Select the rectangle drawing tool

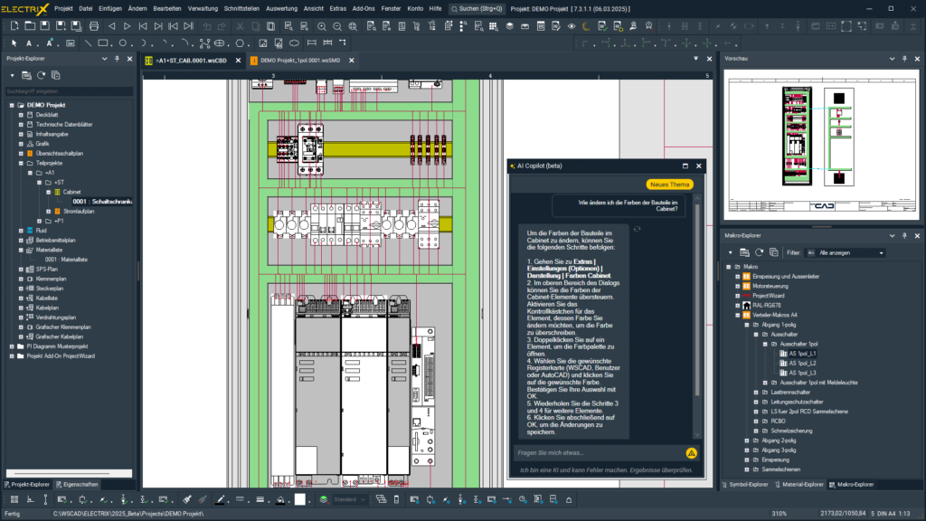(x=103, y=43)
